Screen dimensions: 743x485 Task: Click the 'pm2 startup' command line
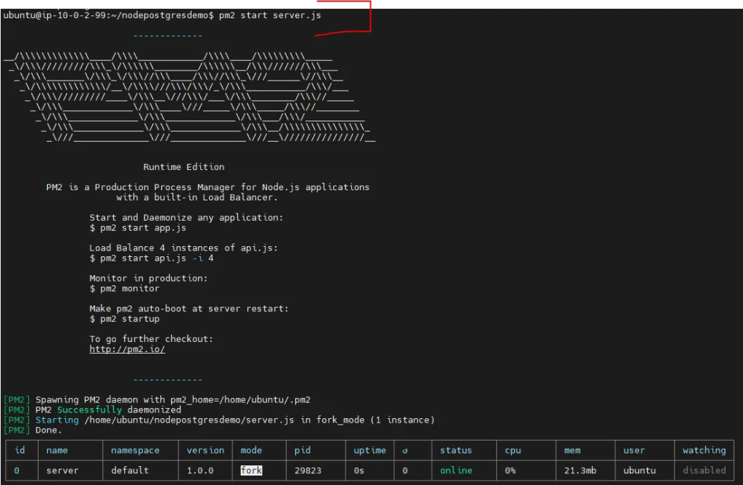(125, 319)
